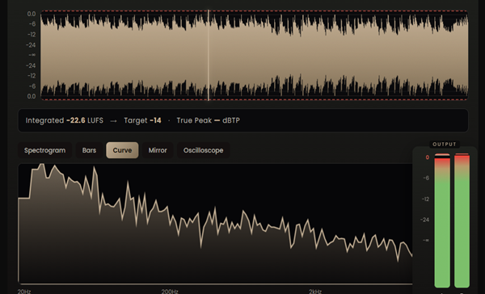Click the True Peak dBTP readout
The height and width of the screenshot is (294, 485).
tap(209, 120)
